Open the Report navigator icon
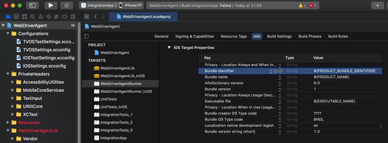Viewport: 388px width, 143px height. pos(73,17)
